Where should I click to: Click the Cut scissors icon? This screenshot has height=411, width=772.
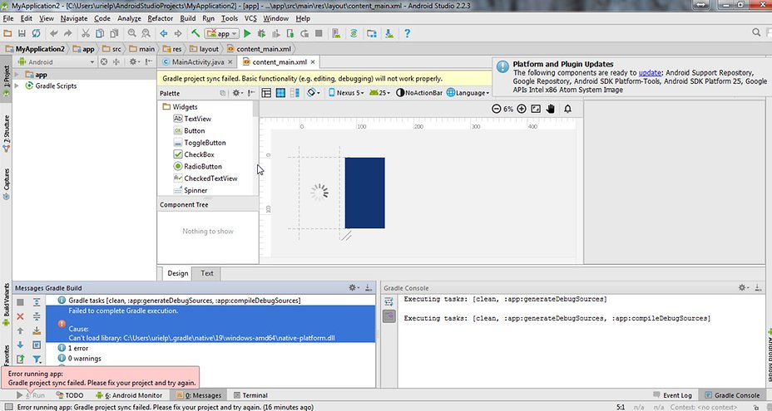point(86,33)
